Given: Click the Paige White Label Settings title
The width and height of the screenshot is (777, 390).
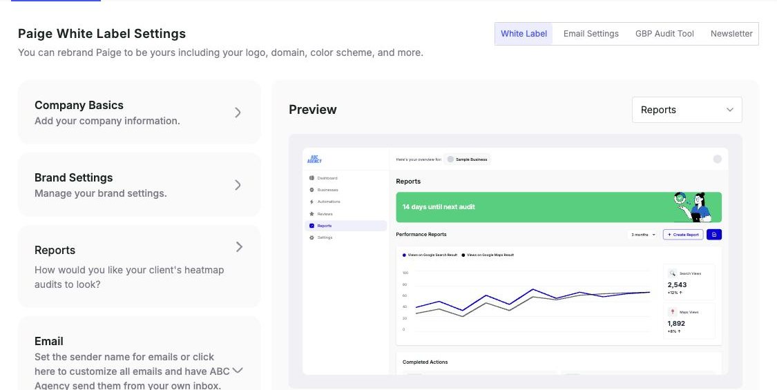Looking at the screenshot, I should click(x=102, y=34).
